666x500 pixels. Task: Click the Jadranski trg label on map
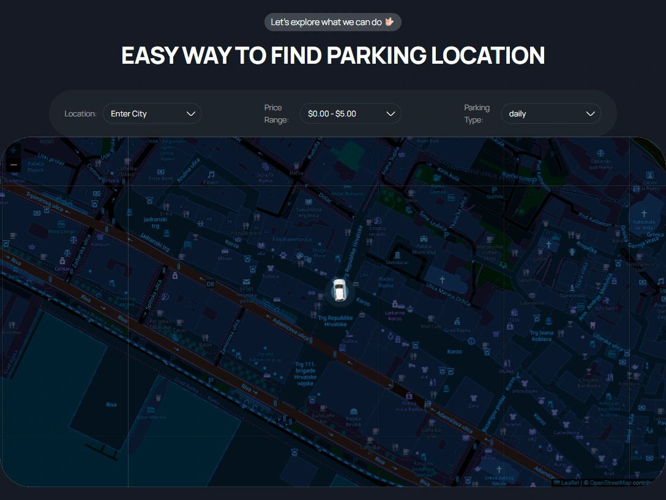tap(155, 222)
